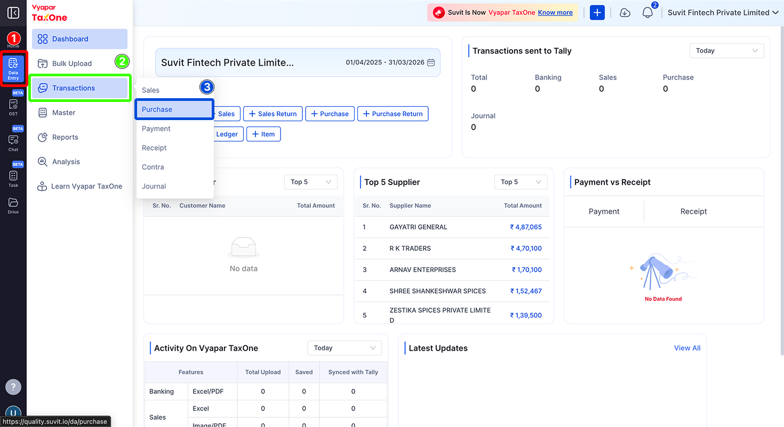
Task: Click the amount ₹ 4,70,100
Action: (x=526, y=248)
